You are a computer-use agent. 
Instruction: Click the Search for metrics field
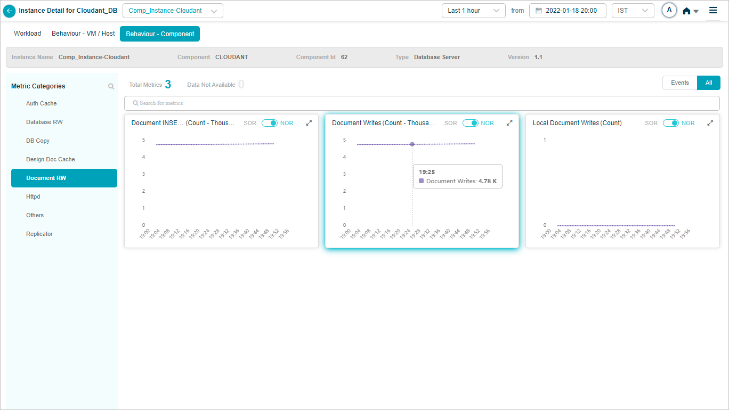tap(422, 103)
